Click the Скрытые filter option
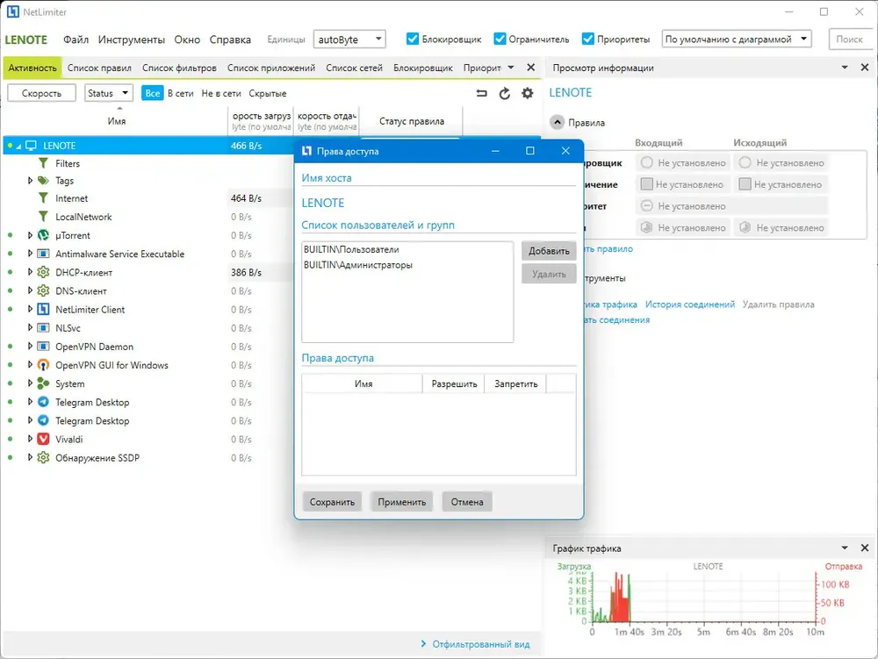This screenshot has height=659, width=878. (267, 93)
